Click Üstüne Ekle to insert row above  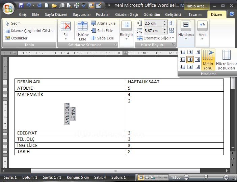(82, 31)
